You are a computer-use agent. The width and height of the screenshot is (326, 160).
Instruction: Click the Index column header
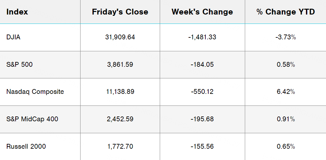click(x=17, y=12)
